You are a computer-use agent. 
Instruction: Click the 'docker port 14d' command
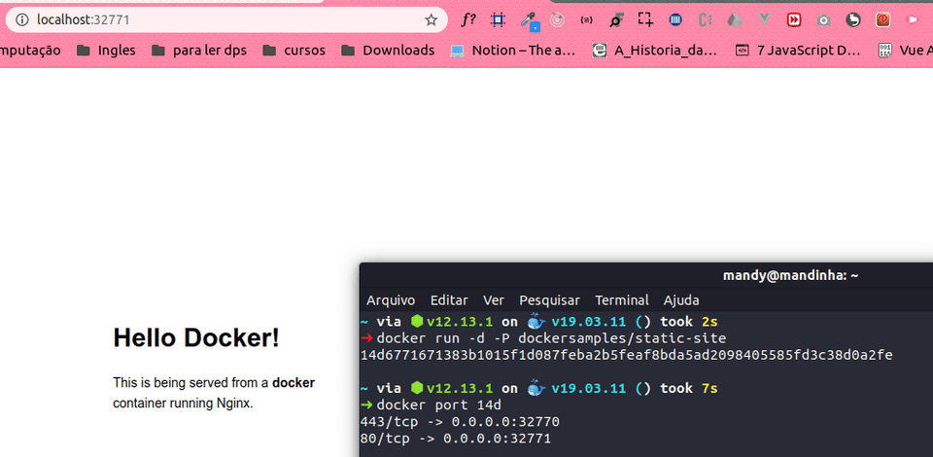439,405
